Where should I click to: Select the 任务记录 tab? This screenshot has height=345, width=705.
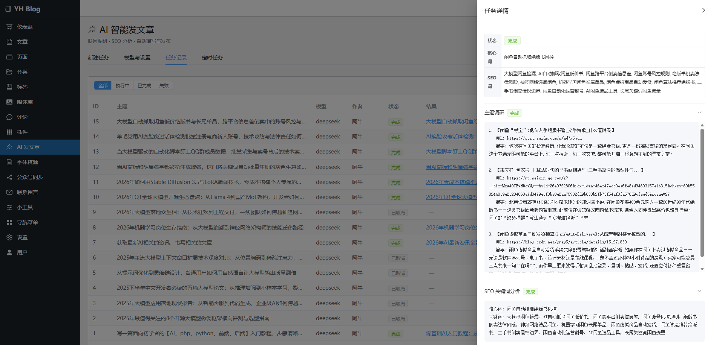(x=176, y=58)
